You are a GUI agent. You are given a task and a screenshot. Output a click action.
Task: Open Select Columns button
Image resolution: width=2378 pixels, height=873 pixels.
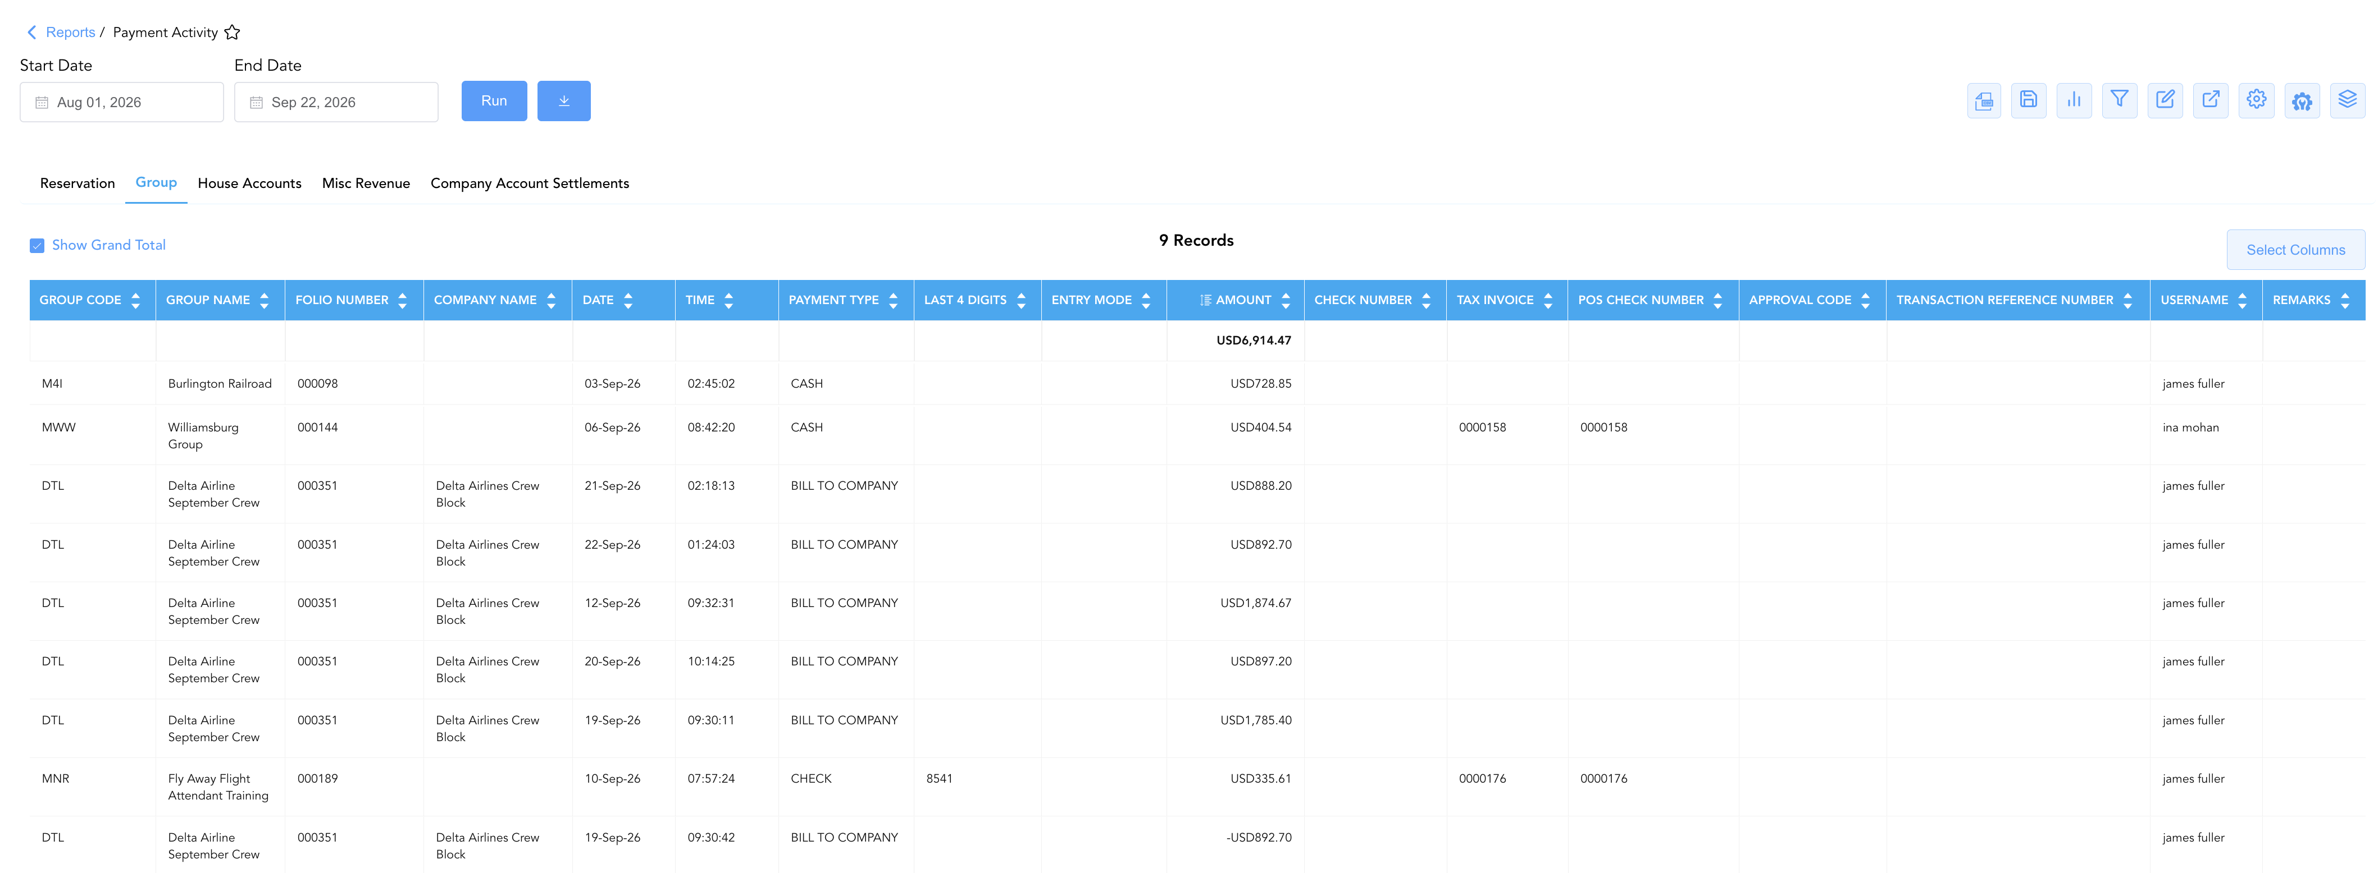click(x=2296, y=250)
